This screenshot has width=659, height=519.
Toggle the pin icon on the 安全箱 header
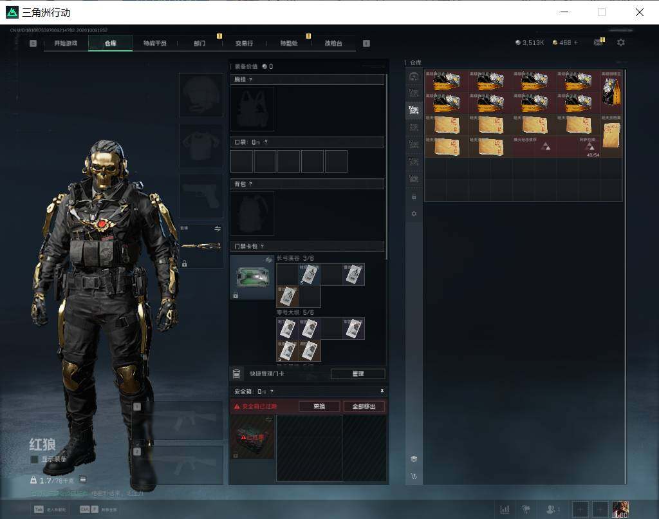pyautogui.click(x=382, y=392)
